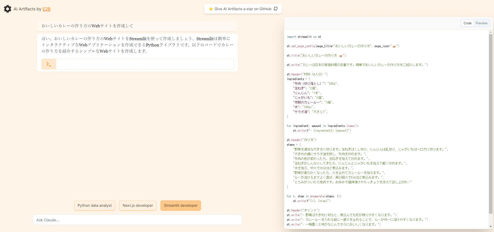Click the 'st.title' code line
This screenshot has height=232, width=494.
(316, 56)
